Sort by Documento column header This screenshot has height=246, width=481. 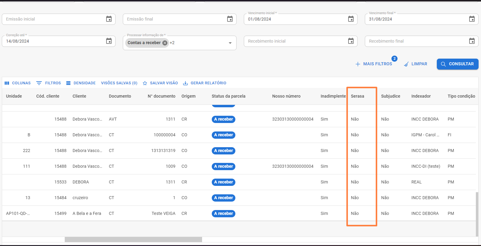pyautogui.click(x=120, y=96)
